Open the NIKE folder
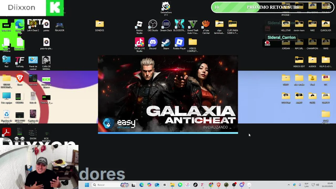The height and width of the screenshot is (189, 336). click(x=312, y=26)
